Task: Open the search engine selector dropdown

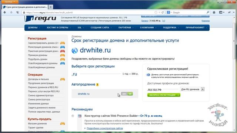Action: tap(169, 13)
